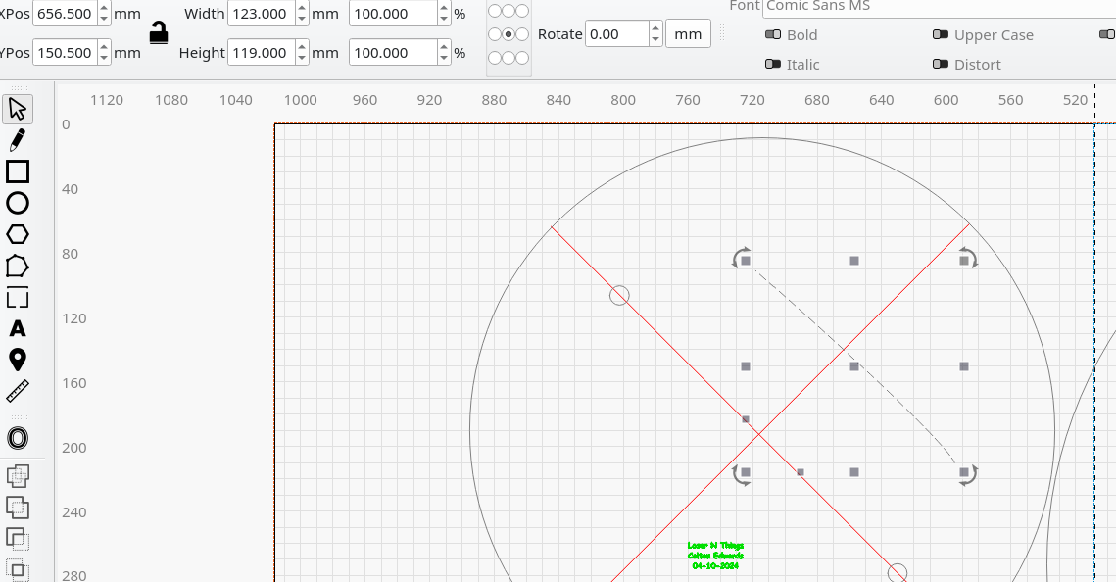This screenshot has height=582, width=1116.
Task: Decrease the Height value with down arrow
Action: click(x=301, y=58)
